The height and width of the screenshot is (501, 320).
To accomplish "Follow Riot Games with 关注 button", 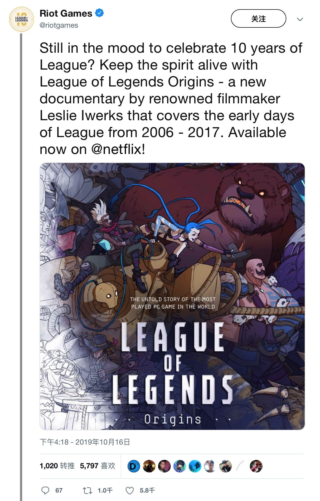I will [x=258, y=19].
